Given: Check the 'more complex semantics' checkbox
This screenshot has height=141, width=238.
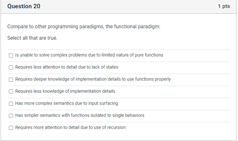Looking at the screenshot, I should pos(11,104).
